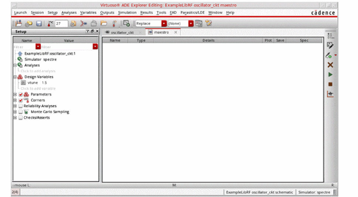358x197 pixels.
Task: Click the add output probe icon
Action: click(328, 55)
